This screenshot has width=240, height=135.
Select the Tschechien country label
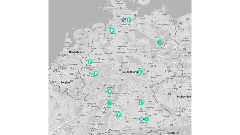[184, 96]
